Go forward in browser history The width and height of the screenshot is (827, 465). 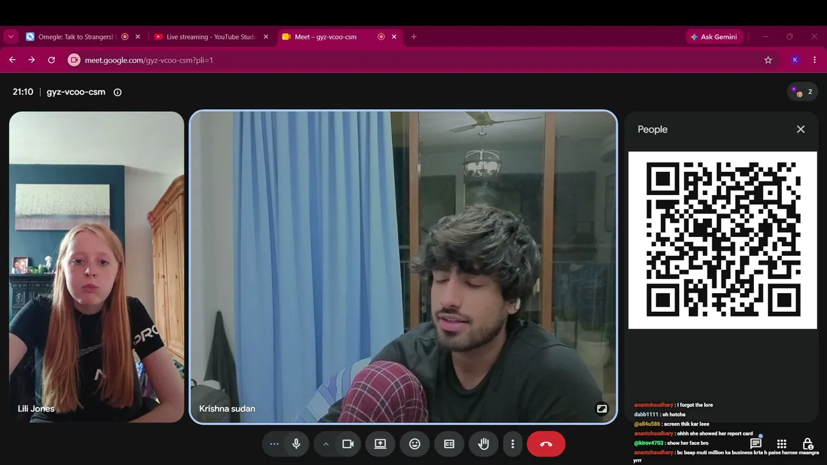click(32, 60)
